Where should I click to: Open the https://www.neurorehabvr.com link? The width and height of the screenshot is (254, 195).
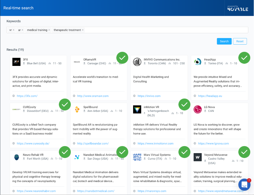pyautogui.click(x=36, y=191)
